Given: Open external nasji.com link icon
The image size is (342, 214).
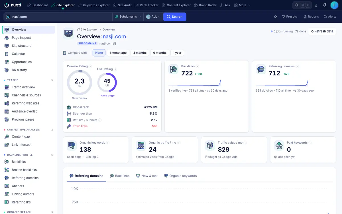Looking at the screenshot, I should 115,44.
